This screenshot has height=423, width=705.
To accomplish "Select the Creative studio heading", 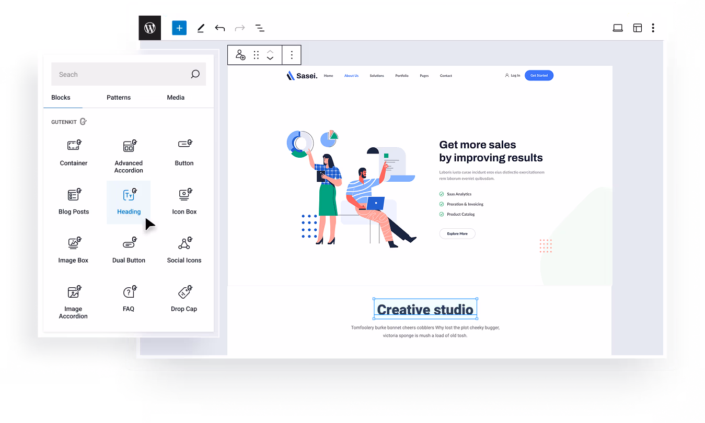I will click(x=425, y=309).
